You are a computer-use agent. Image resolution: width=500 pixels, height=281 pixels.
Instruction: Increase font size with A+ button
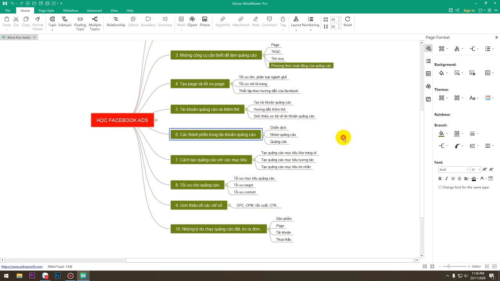pos(485,169)
